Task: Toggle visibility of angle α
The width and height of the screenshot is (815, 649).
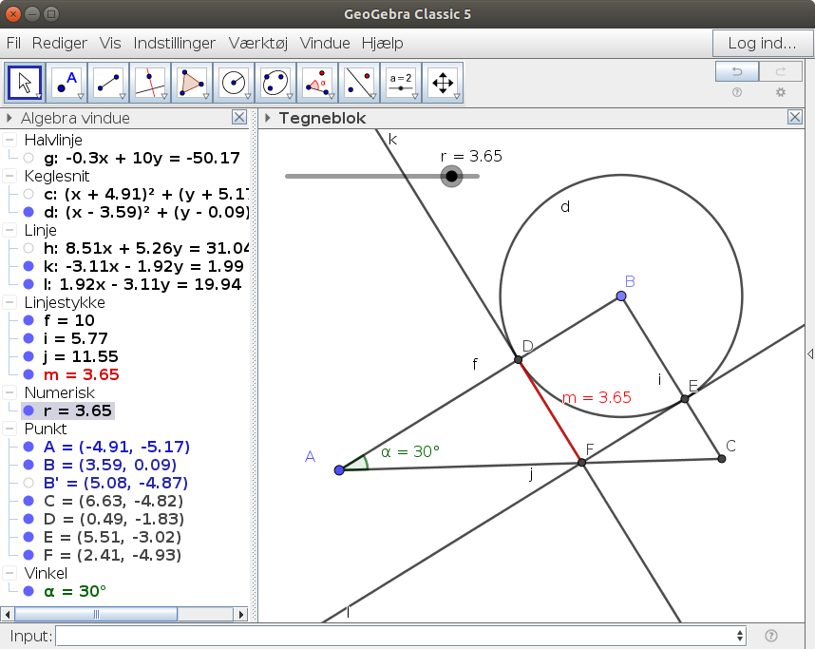Action: pyautogui.click(x=28, y=591)
